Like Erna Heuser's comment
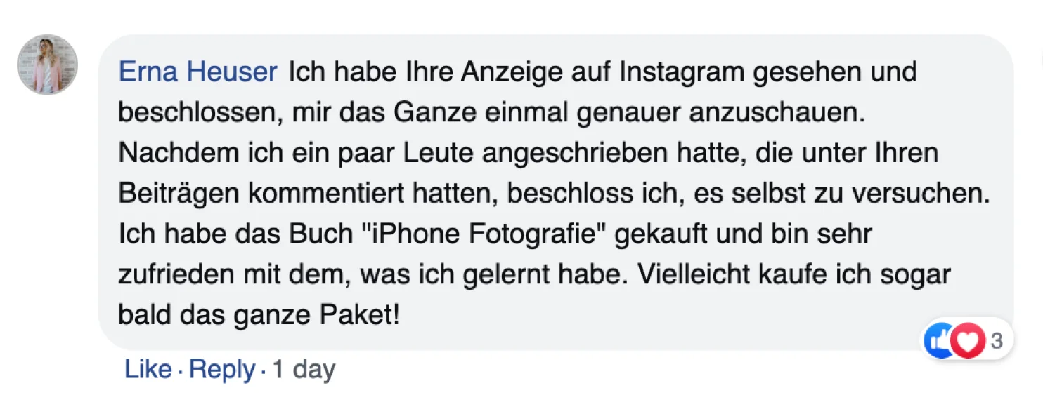1043x395 pixels. 148,369
